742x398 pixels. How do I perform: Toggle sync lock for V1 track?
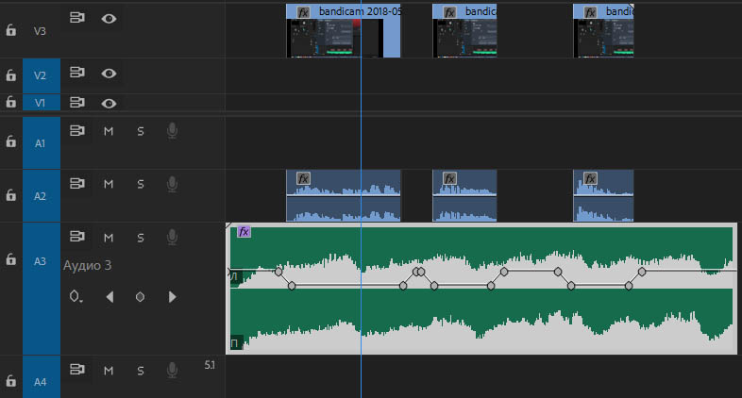[x=76, y=102]
